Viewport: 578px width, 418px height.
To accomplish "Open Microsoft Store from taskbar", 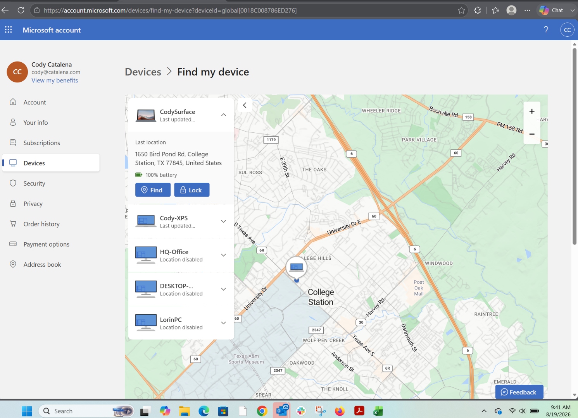I will (x=223, y=411).
